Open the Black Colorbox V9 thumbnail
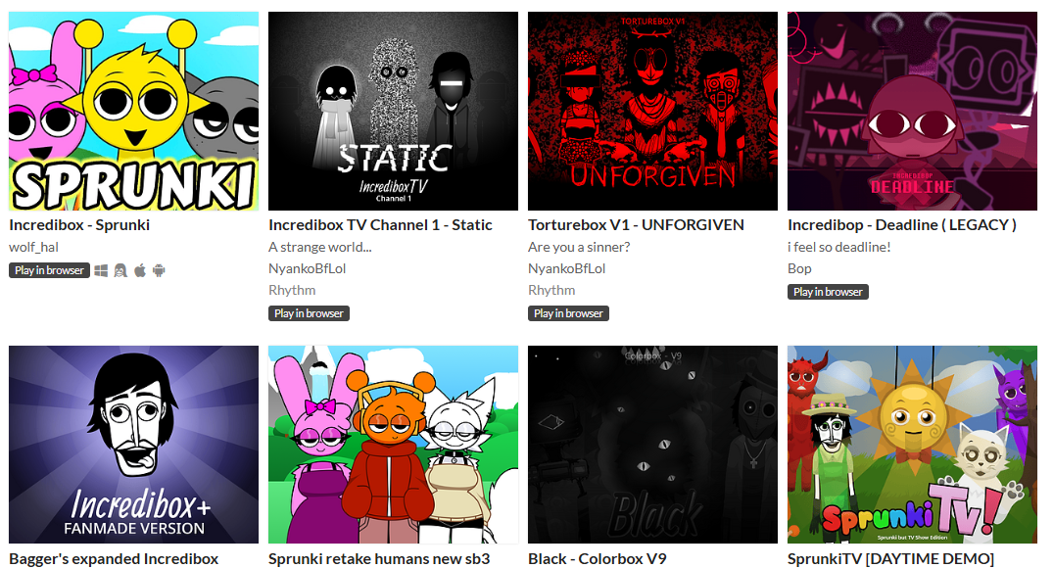 tap(652, 445)
